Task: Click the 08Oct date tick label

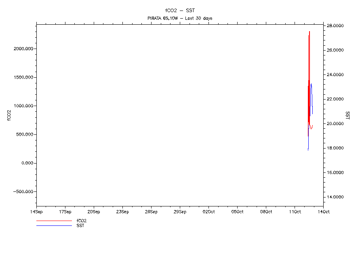Action: (x=266, y=211)
